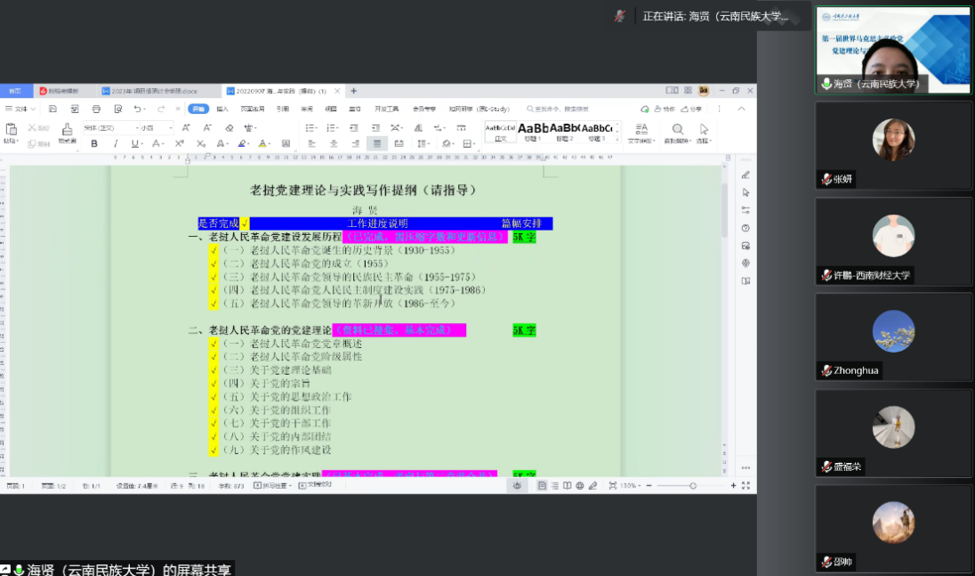Viewport: 975px width, 576px height.
Task: Click the 分享 share button
Action: coord(691,109)
